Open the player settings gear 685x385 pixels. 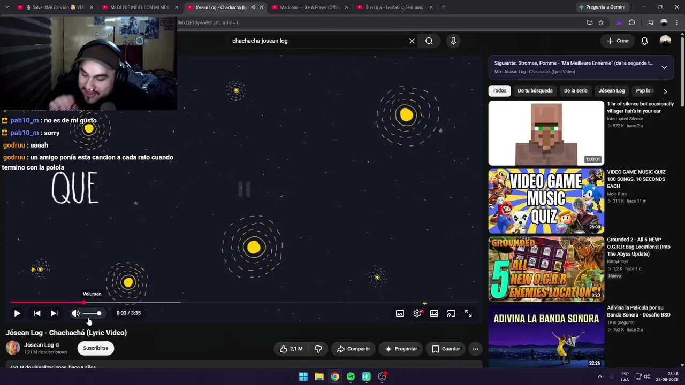(417, 313)
